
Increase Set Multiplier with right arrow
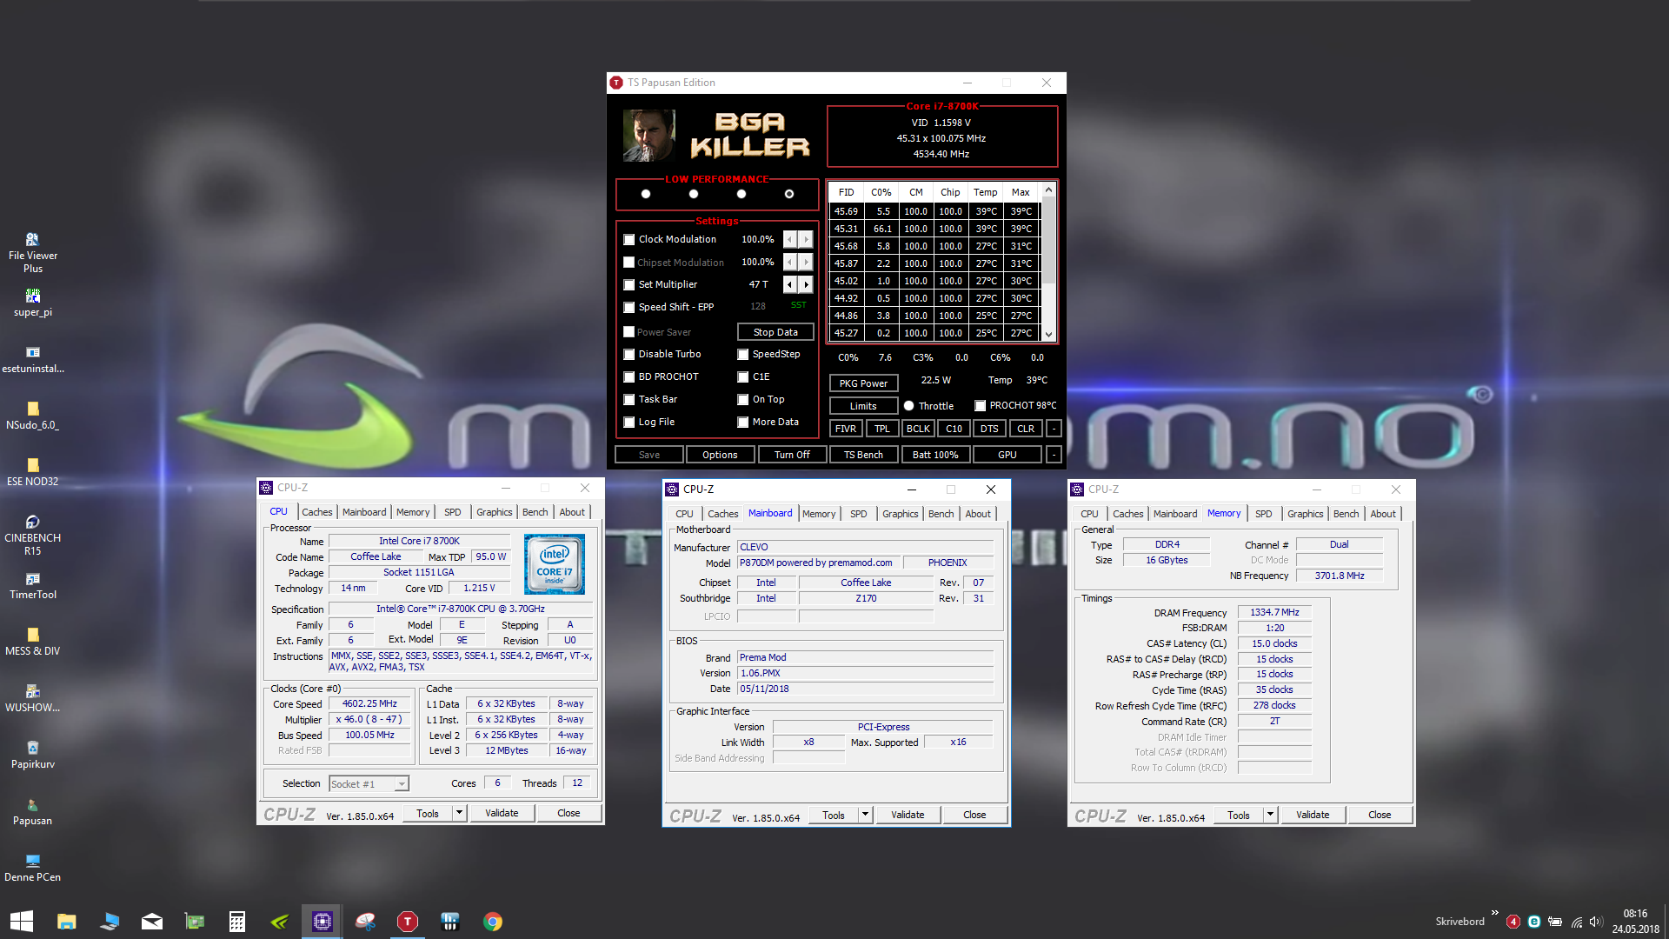coord(807,284)
